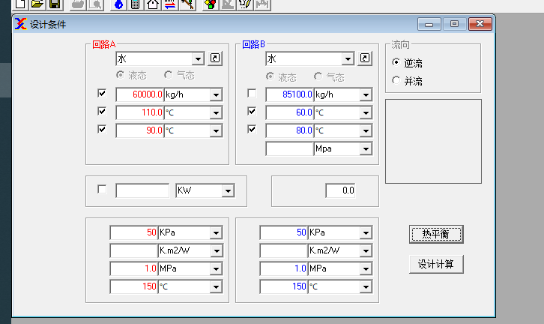Click the red-blue exchange arrows icon
544x324 pixels.
tap(170, 4)
